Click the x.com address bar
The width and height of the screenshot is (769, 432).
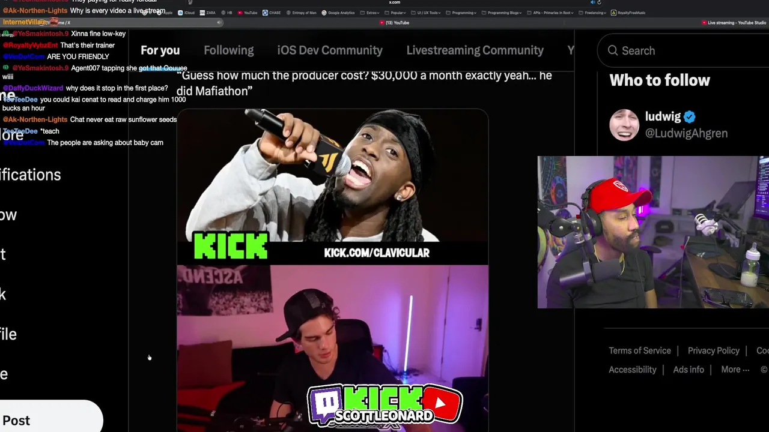tap(394, 2)
